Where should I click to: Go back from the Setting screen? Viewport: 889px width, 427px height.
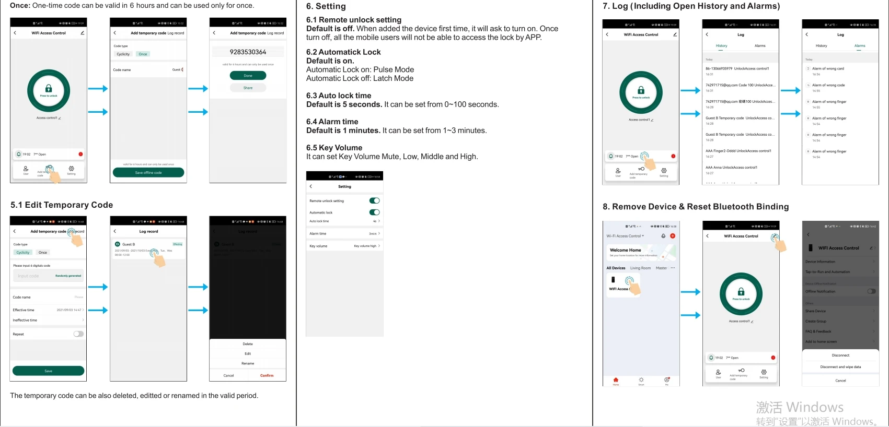pyautogui.click(x=311, y=186)
